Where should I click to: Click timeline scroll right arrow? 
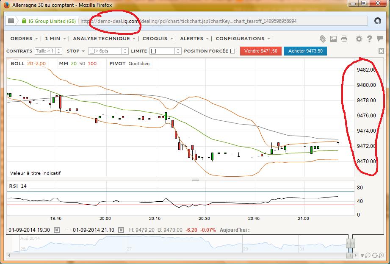click(x=356, y=255)
